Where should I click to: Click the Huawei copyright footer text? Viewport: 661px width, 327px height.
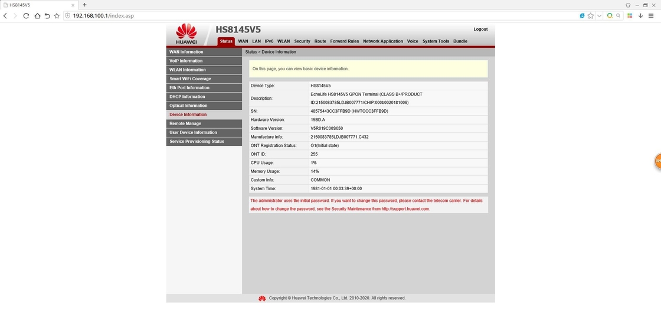coord(337,298)
